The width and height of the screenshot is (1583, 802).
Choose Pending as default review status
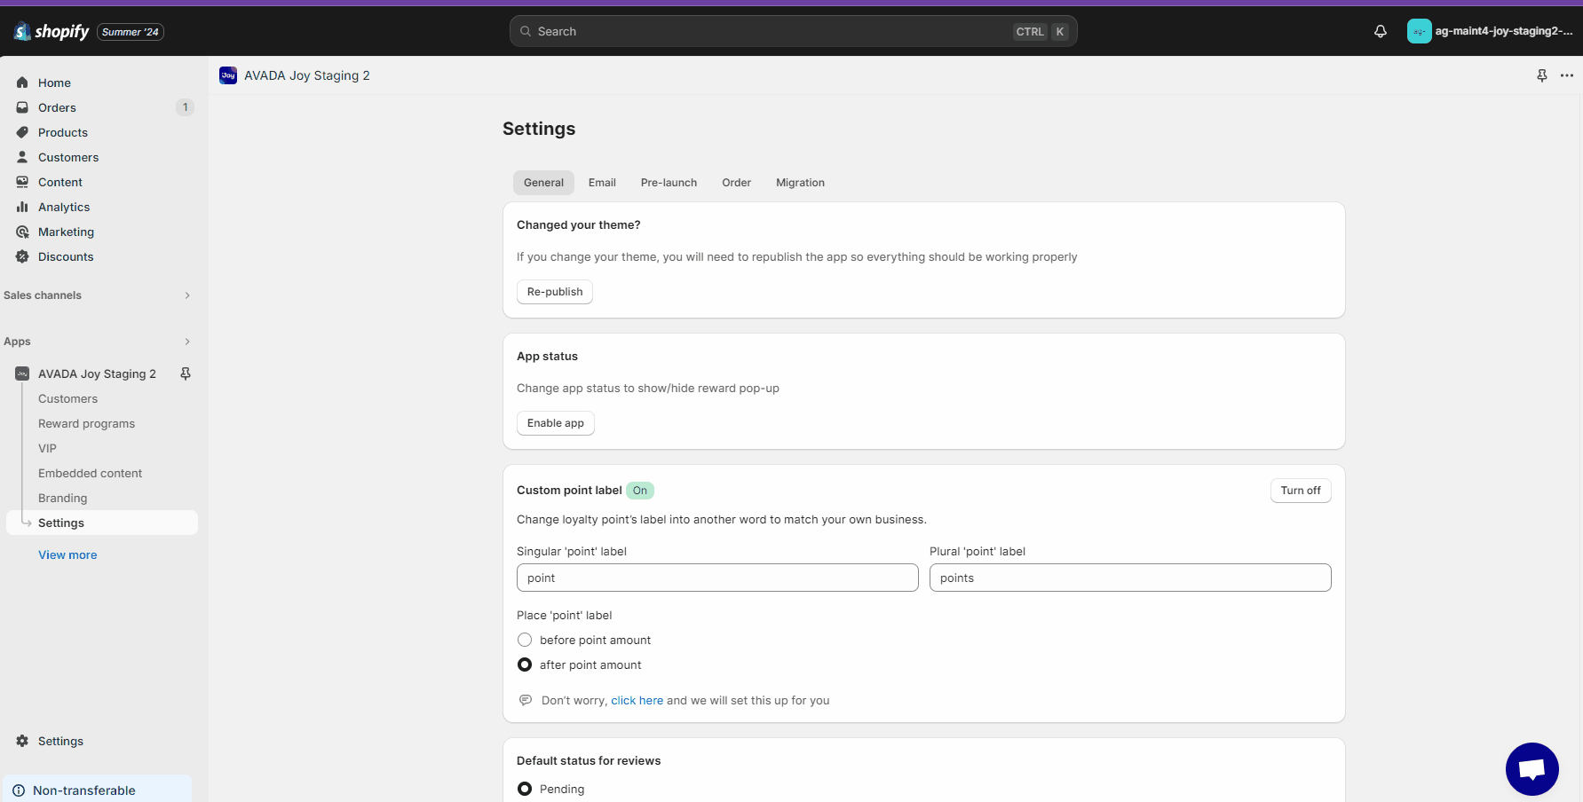click(x=525, y=789)
